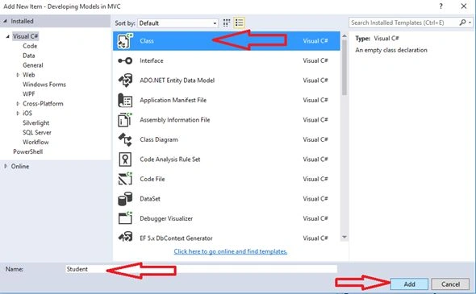Select the DataSet template icon
Image resolution: width=476 pixels, height=294 pixels.
tap(125, 199)
